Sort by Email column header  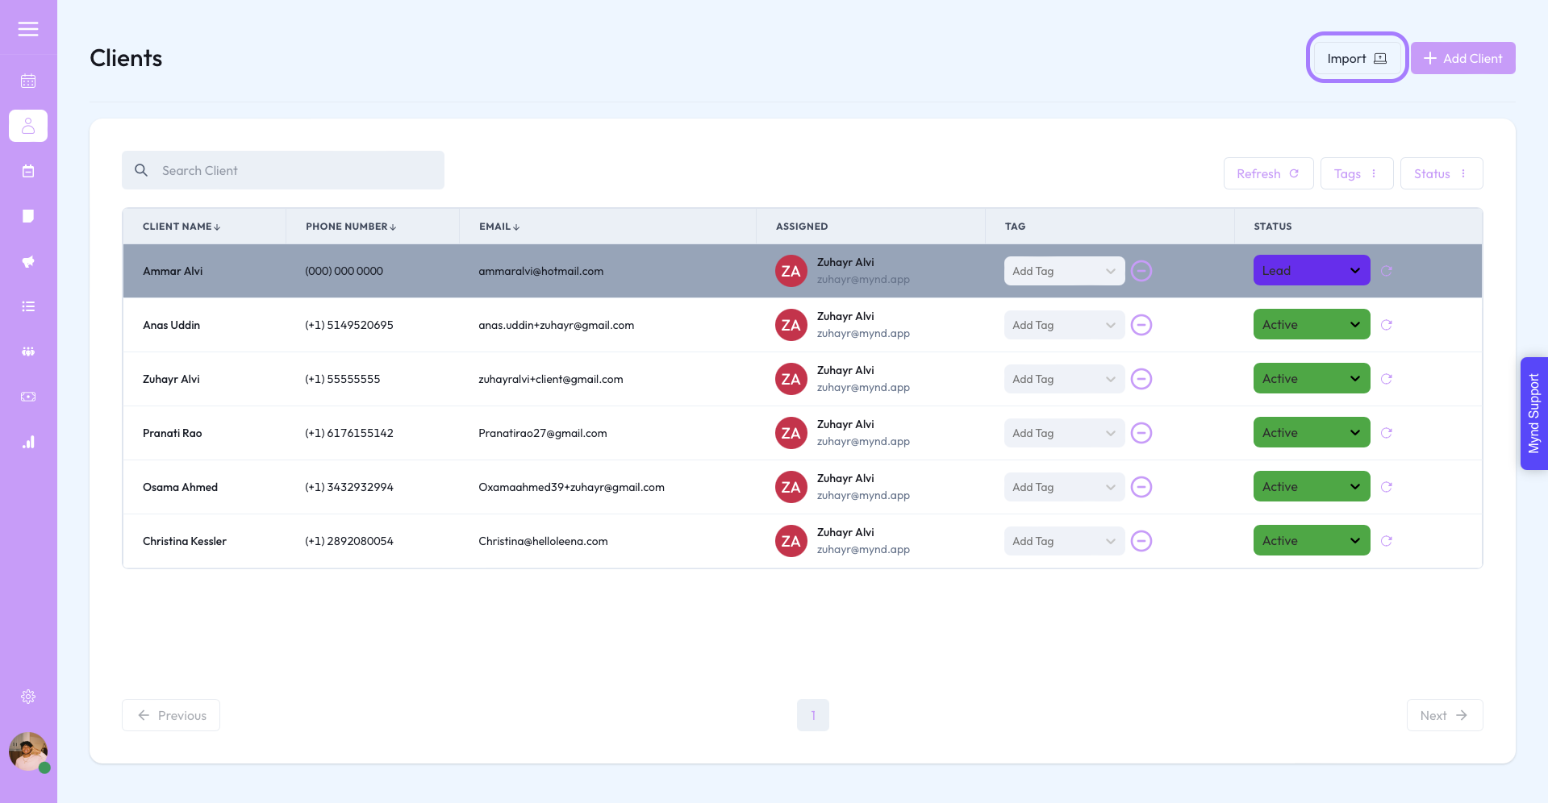coord(499,227)
